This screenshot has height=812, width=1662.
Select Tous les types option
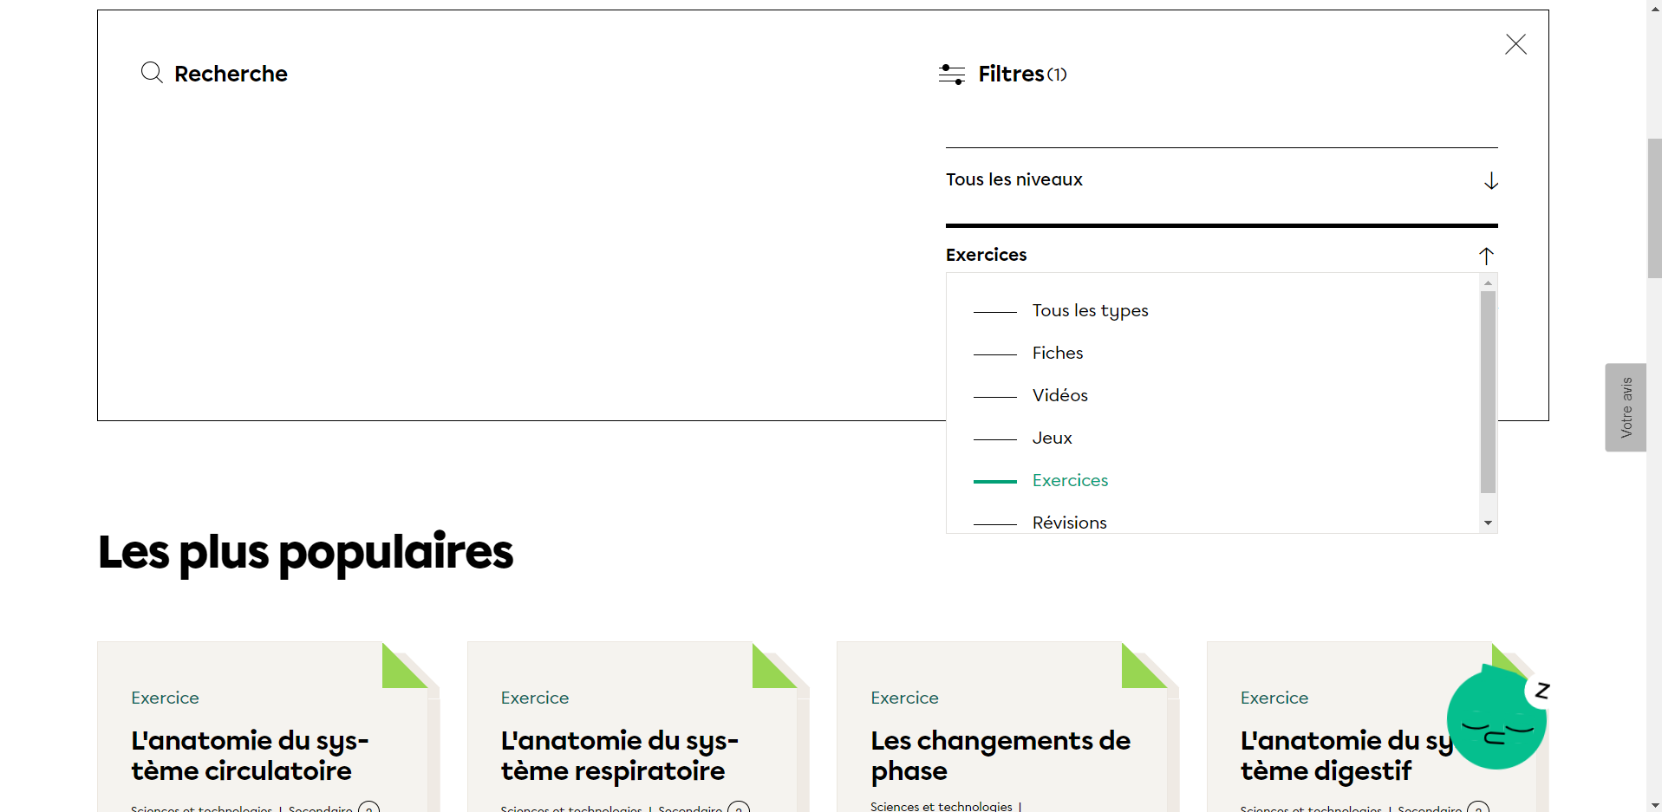coord(1090,310)
